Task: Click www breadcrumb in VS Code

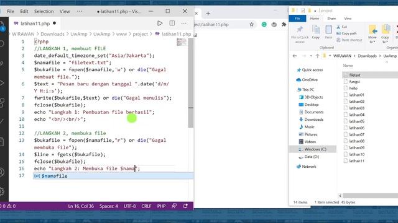Action: (121, 34)
